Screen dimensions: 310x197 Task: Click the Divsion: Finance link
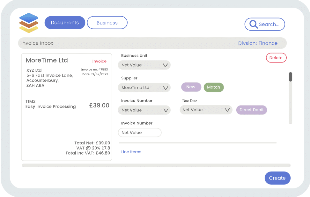click(x=258, y=43)
